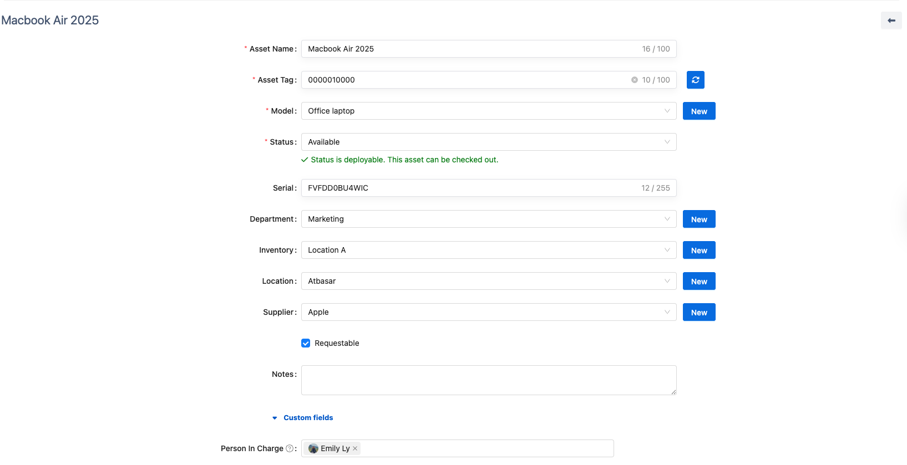Image resolution: width=907 pixels, height=465 pixels.
Task: Click New button beside the Inventory field
Action: pyautogui.click(x=699, y=250)
